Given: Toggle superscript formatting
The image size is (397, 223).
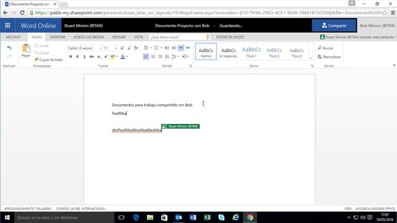Looking at the screenshot, I should coord(106,56).
